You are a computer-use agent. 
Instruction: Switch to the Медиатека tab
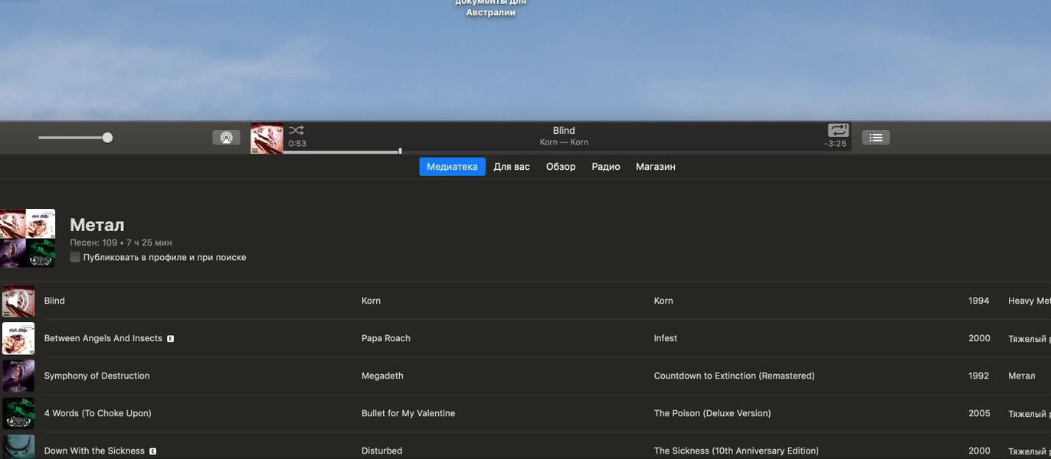click(452, 167)
